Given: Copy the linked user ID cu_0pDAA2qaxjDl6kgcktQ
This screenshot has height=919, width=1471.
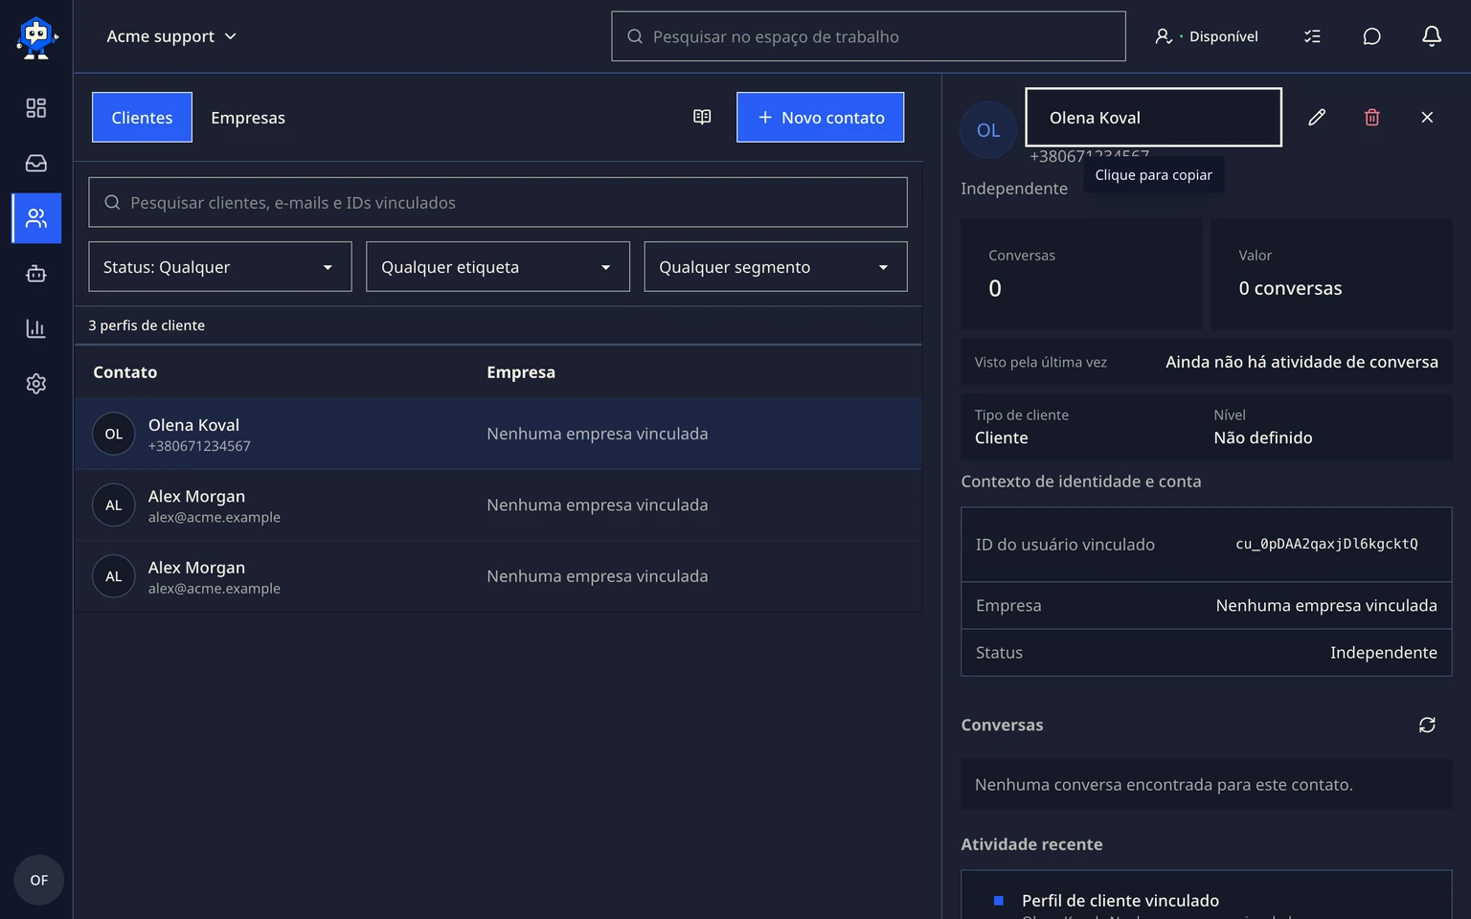Looking at the screenshot, I should (1326, 544).
